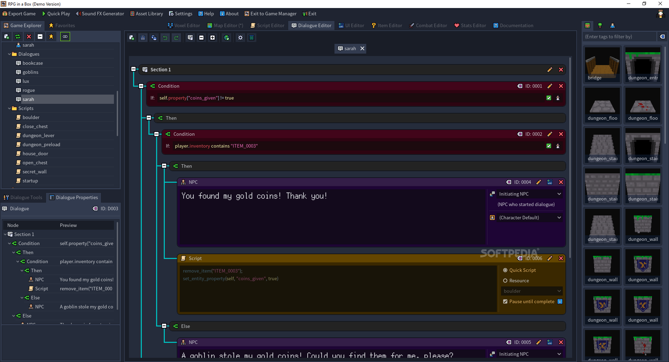The image size is (669, 362).
Task: Open the Sound FX Generator
Action: (x=100, y=14)
